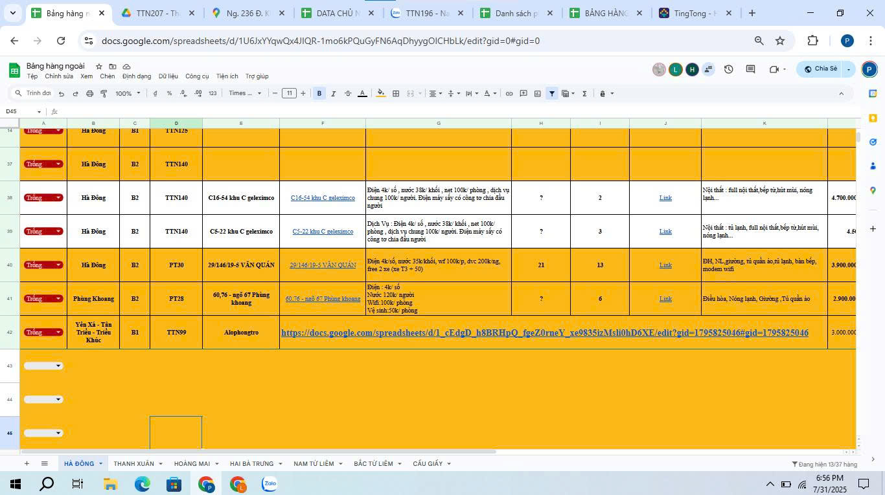Open the zoom 100% dropdown
The width and height of the screenshot is (885, 495).
(128, 94)
